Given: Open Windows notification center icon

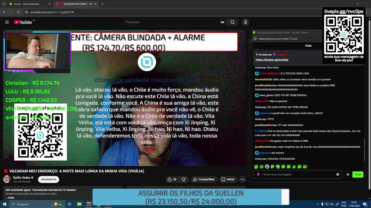Looking at the screenshot, I should tap(365, 204).
